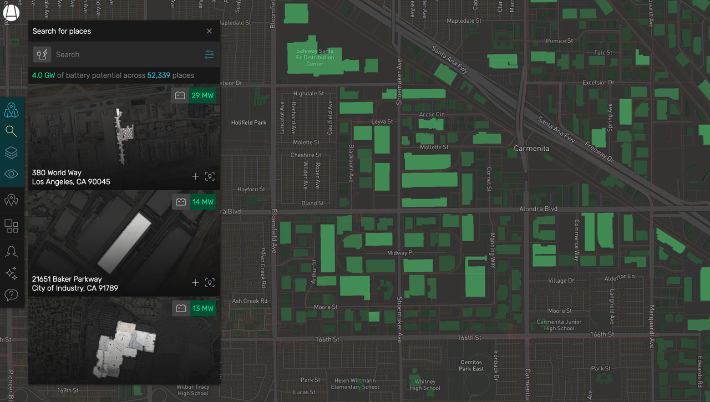Open the dashboard grid icon

point(11,226)
